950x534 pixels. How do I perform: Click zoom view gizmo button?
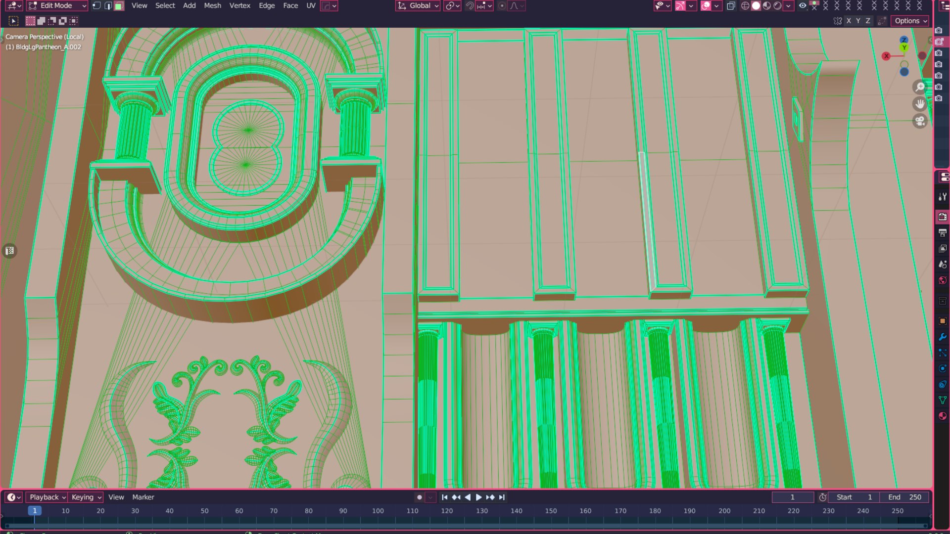[x=920, y=87]
